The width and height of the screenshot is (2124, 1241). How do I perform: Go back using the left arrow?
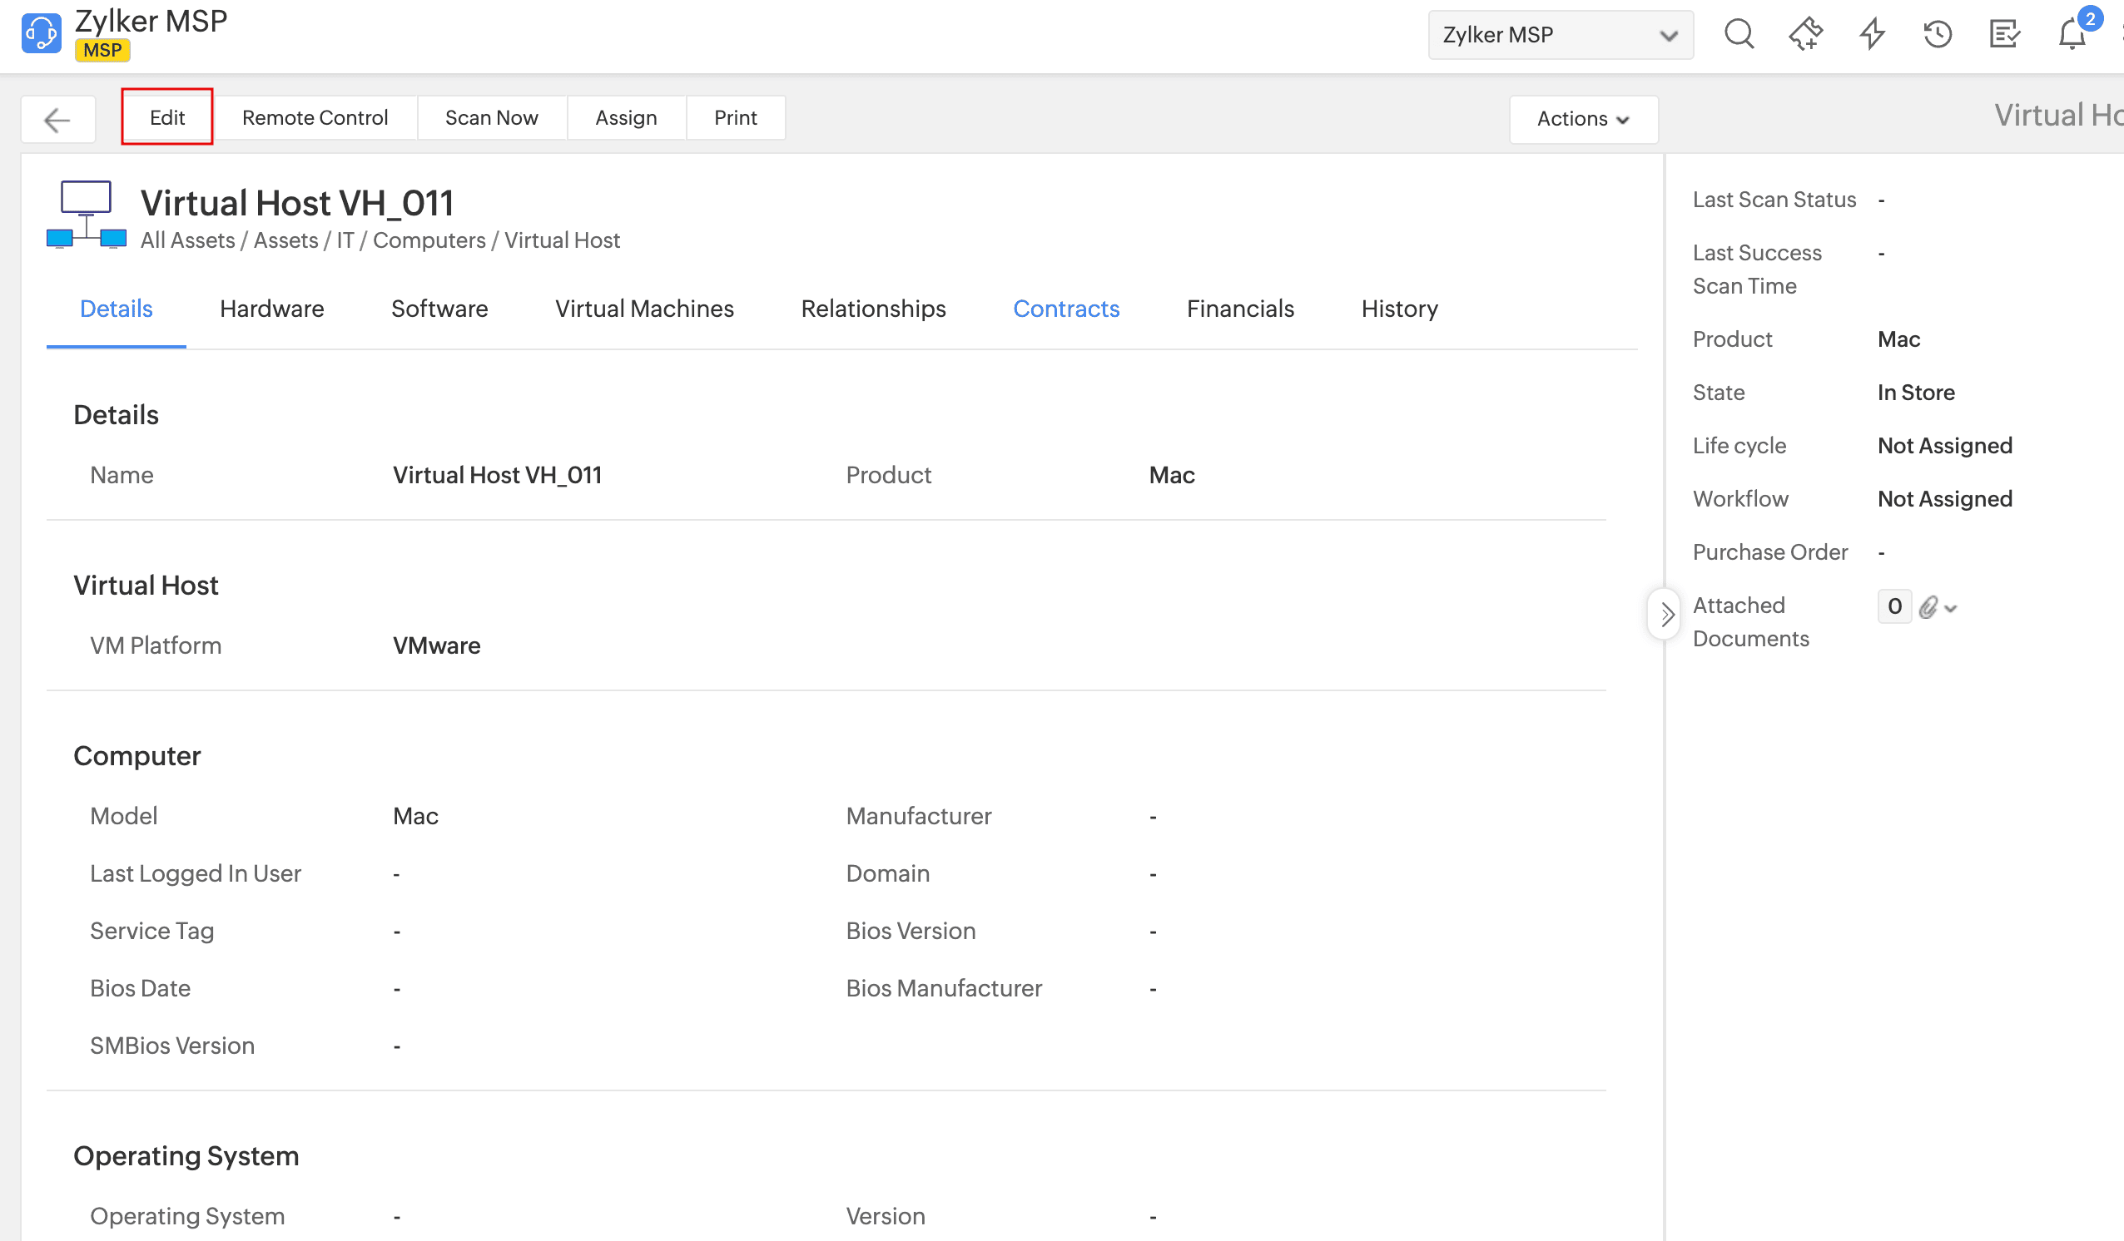pos(57,119)
